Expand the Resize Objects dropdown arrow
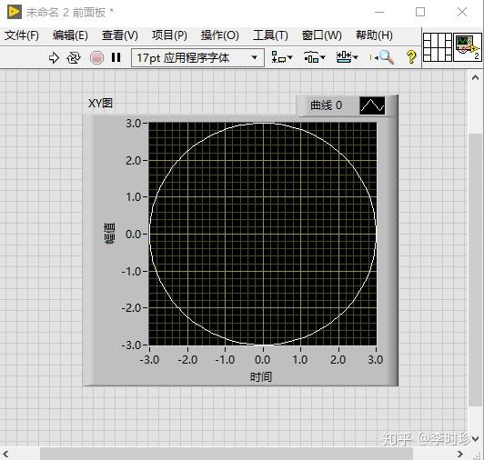This screenshot has height=460, width=484. (356, 57)
